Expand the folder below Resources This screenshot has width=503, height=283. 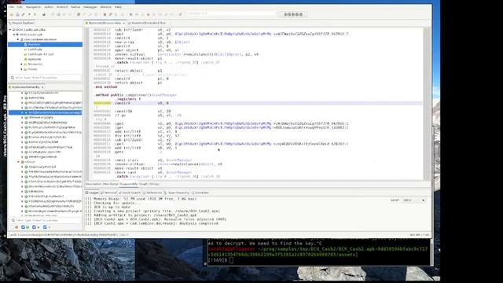click(22, 69)
